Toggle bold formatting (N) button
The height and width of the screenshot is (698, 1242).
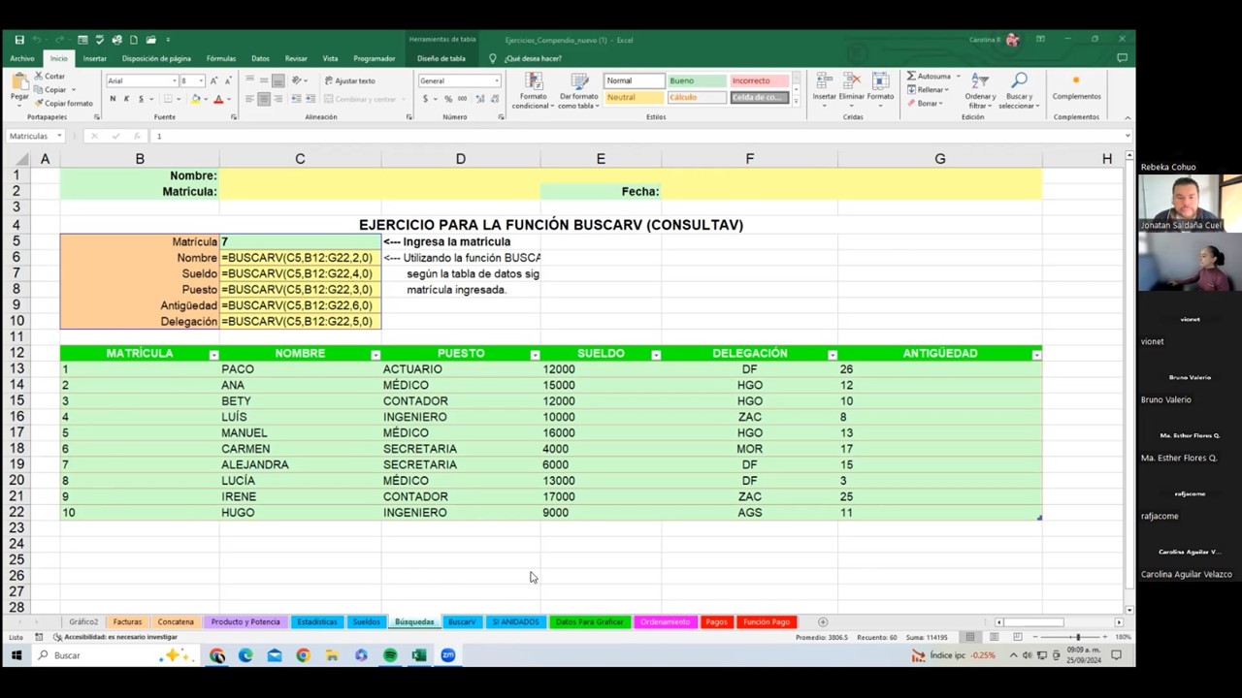[113, 99]
